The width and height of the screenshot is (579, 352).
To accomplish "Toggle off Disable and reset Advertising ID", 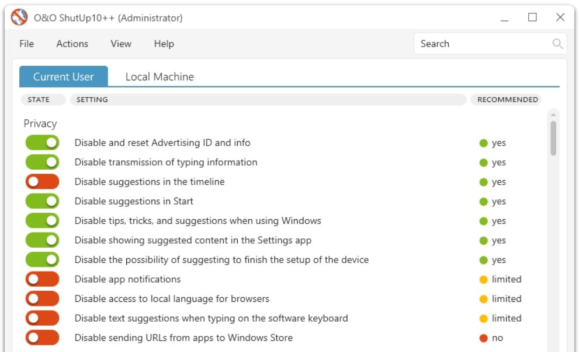I will click(x=43, y=143).
